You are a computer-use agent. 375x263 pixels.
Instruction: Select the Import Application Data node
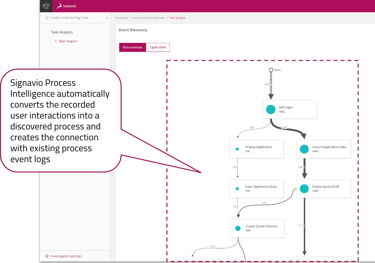point(323,149)
